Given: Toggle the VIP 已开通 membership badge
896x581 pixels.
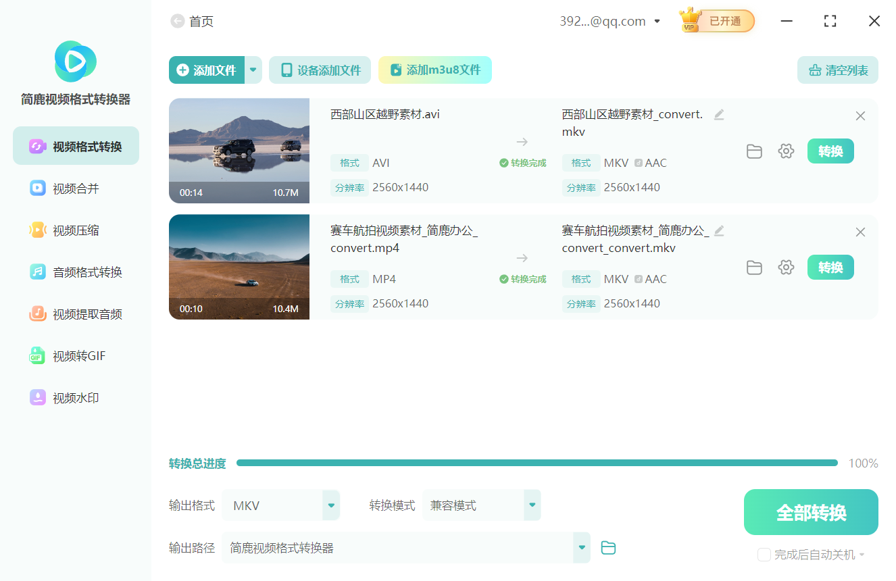Looking at the screenshot, I should (716, 20).
